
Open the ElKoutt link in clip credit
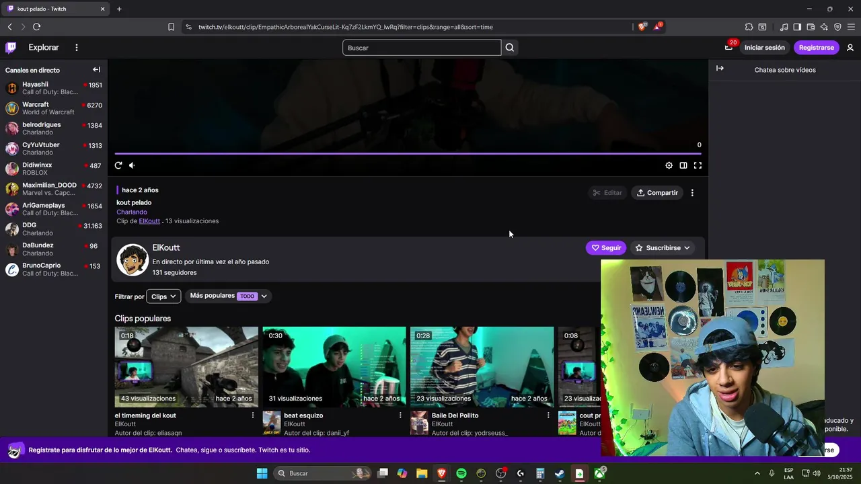[x=149, y=220]
